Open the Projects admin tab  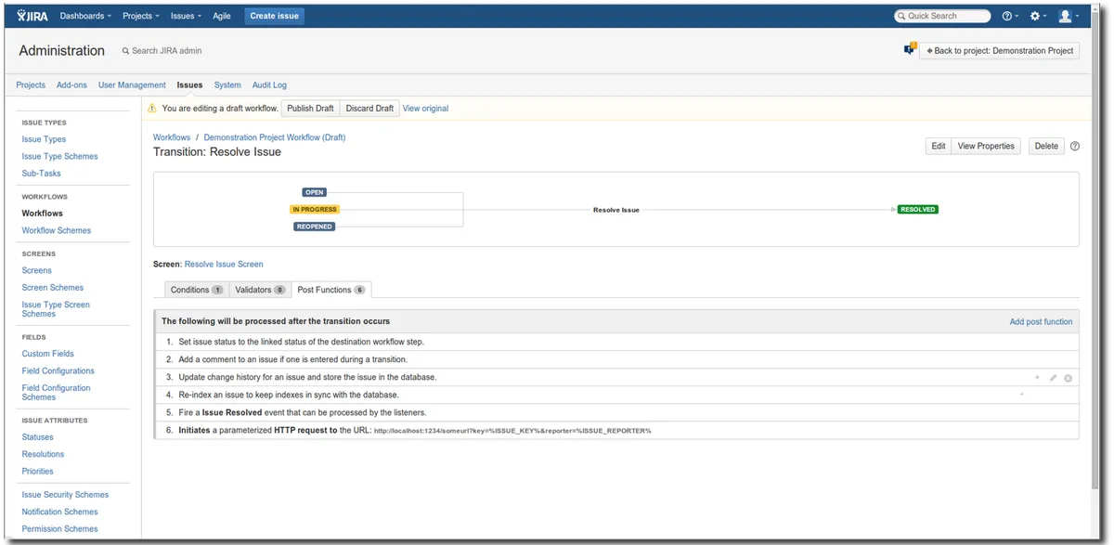(x=31, y=84)
